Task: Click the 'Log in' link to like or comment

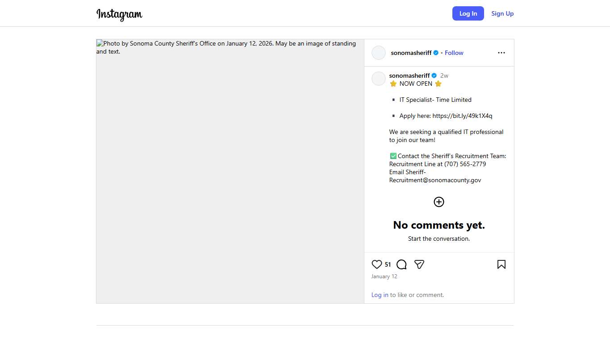Action: pyautogui.click(x=380, y=295)
